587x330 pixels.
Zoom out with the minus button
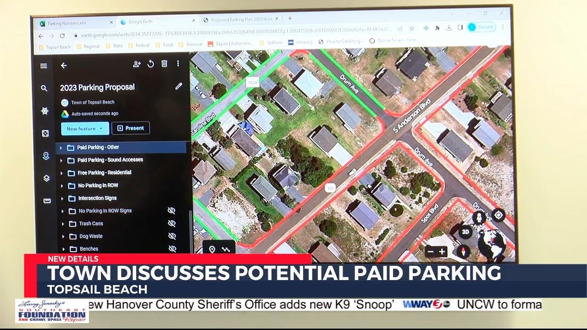click(x=430, y=252)
